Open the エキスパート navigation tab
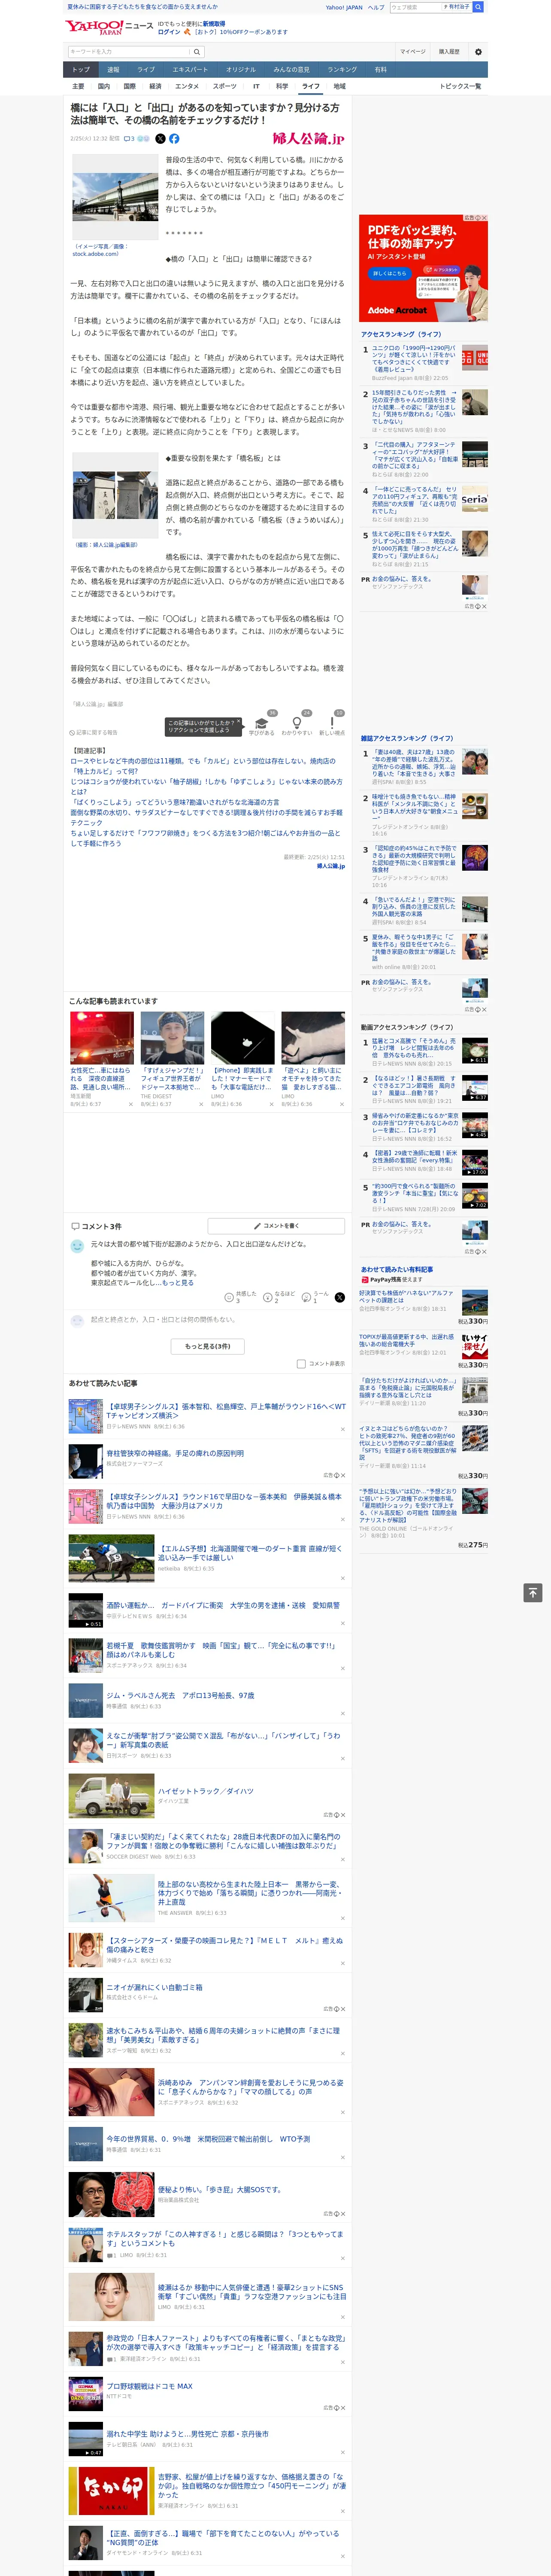The width and height of the screenshot is (551, 2576). point(190,70)
